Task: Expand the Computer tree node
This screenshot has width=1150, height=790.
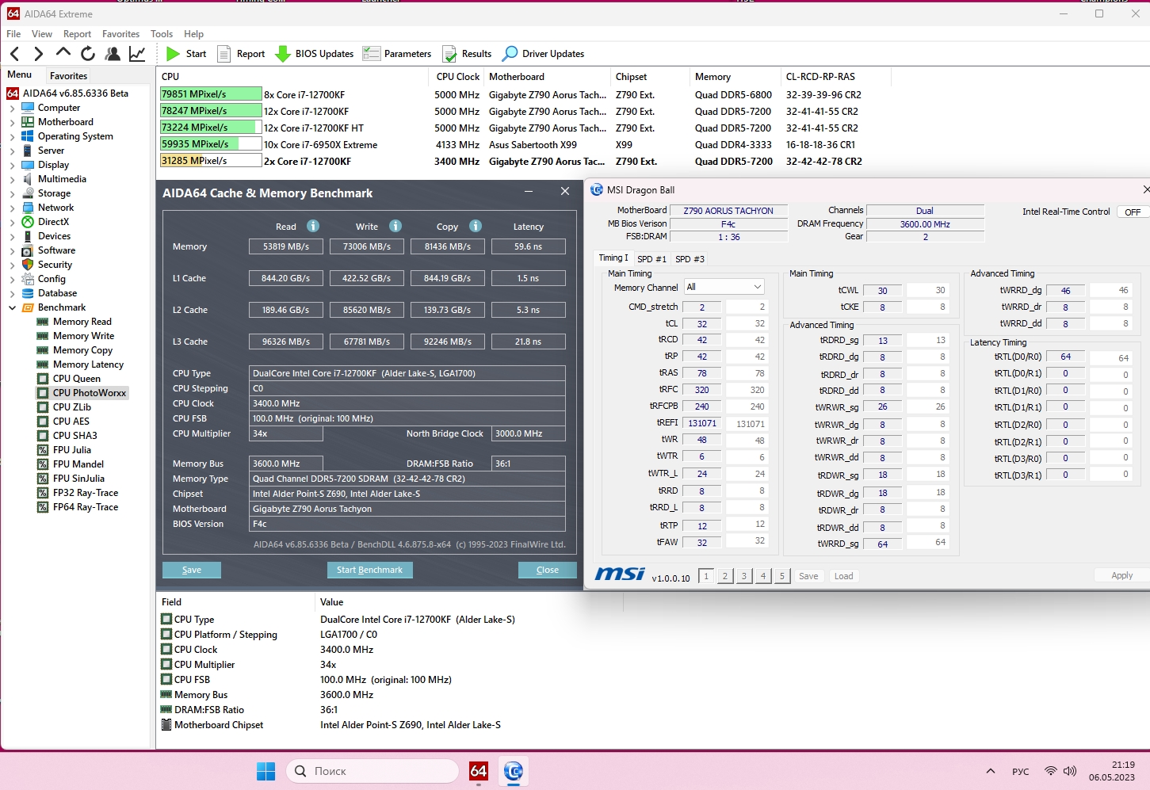Action: tap(13, 108)
